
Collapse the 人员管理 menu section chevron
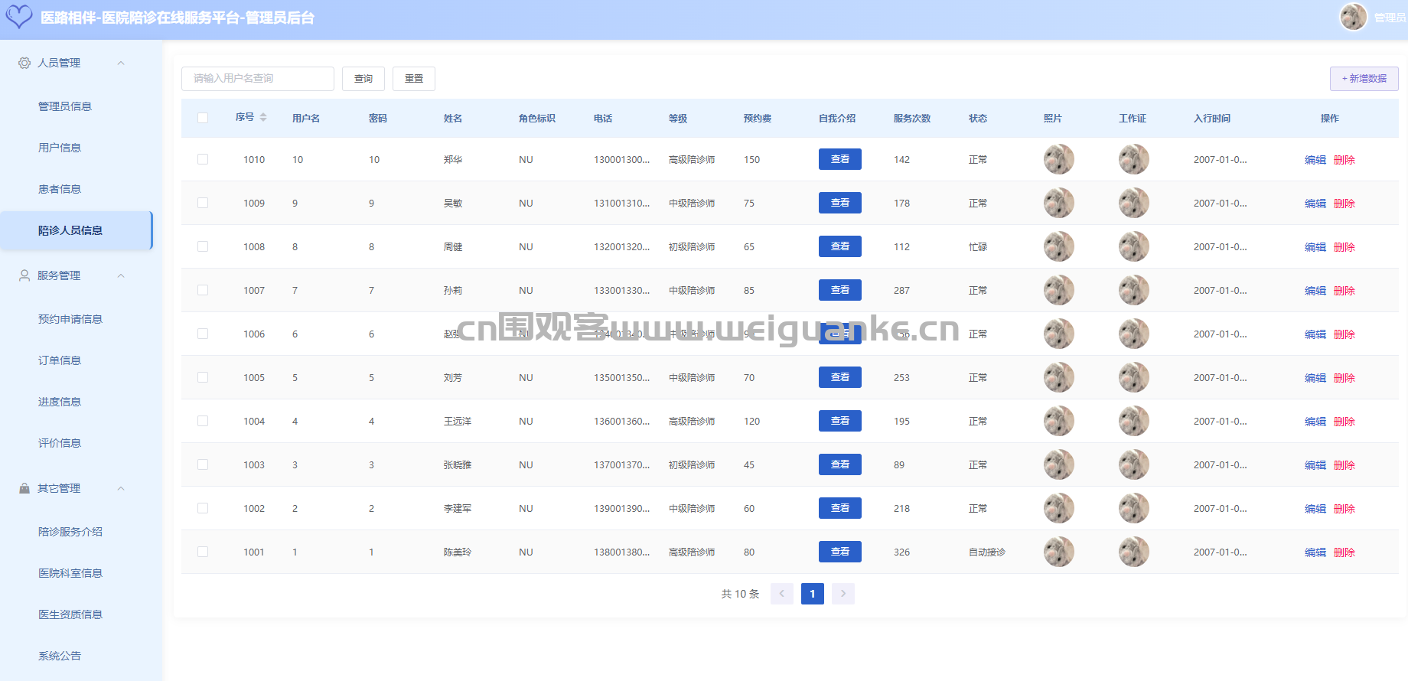[121, 63]
